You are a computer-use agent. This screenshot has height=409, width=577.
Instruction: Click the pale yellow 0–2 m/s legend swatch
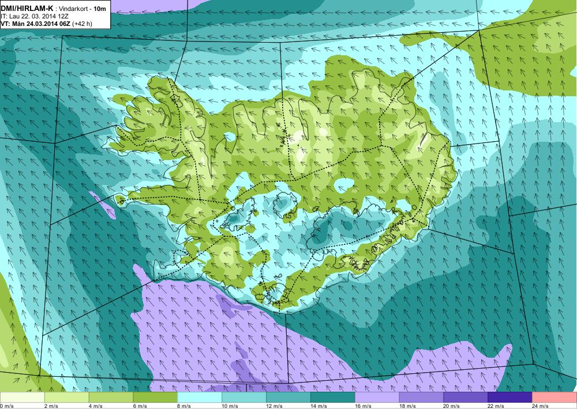click(x=22, y=397)
